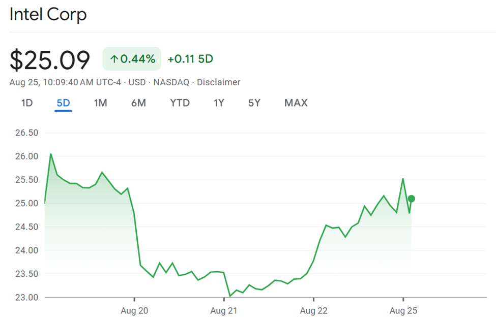The image size is (496, 322).
Task: Switch to the 1D chart view
Action: pyautogui.click(x=27, y=103)
